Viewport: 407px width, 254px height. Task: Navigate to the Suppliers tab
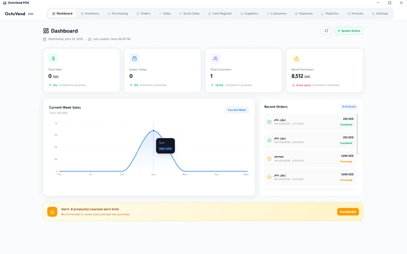point(249,14)
